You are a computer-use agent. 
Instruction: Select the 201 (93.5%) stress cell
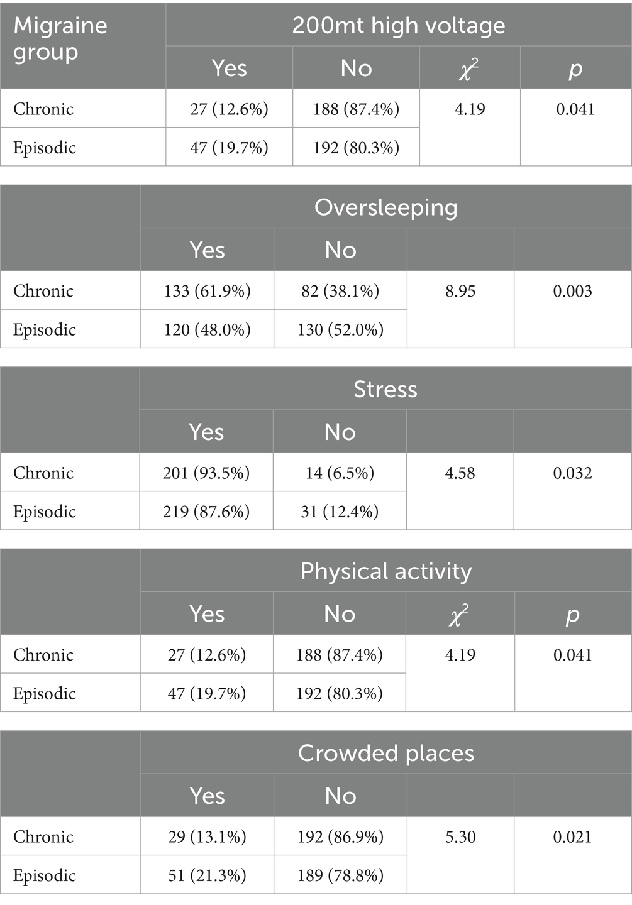coord(206,473)
